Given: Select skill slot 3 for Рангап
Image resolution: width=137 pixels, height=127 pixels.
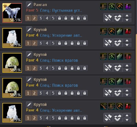Looking at the screenshot, I should click(x=41, y=18).
